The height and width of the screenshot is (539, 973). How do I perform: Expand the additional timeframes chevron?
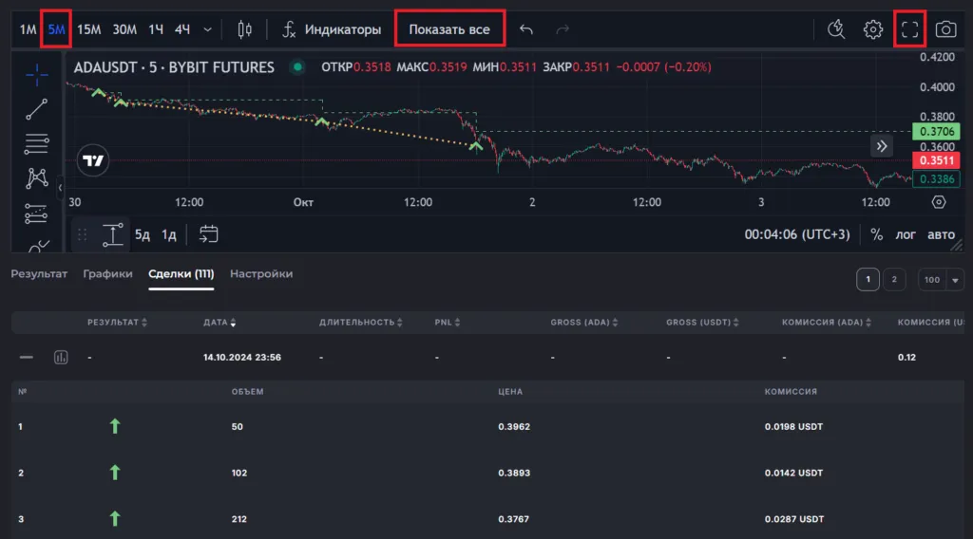point(208,29)
